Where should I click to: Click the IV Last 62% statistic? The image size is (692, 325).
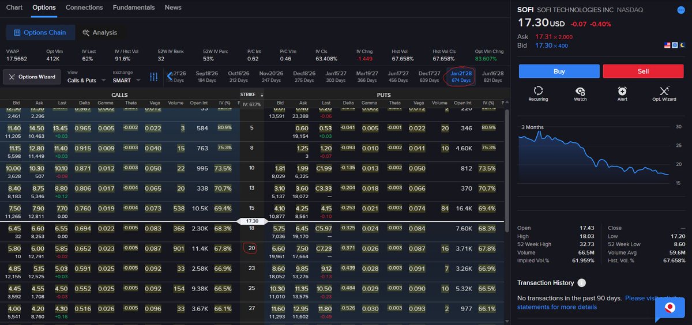click(x=87, y=55)
